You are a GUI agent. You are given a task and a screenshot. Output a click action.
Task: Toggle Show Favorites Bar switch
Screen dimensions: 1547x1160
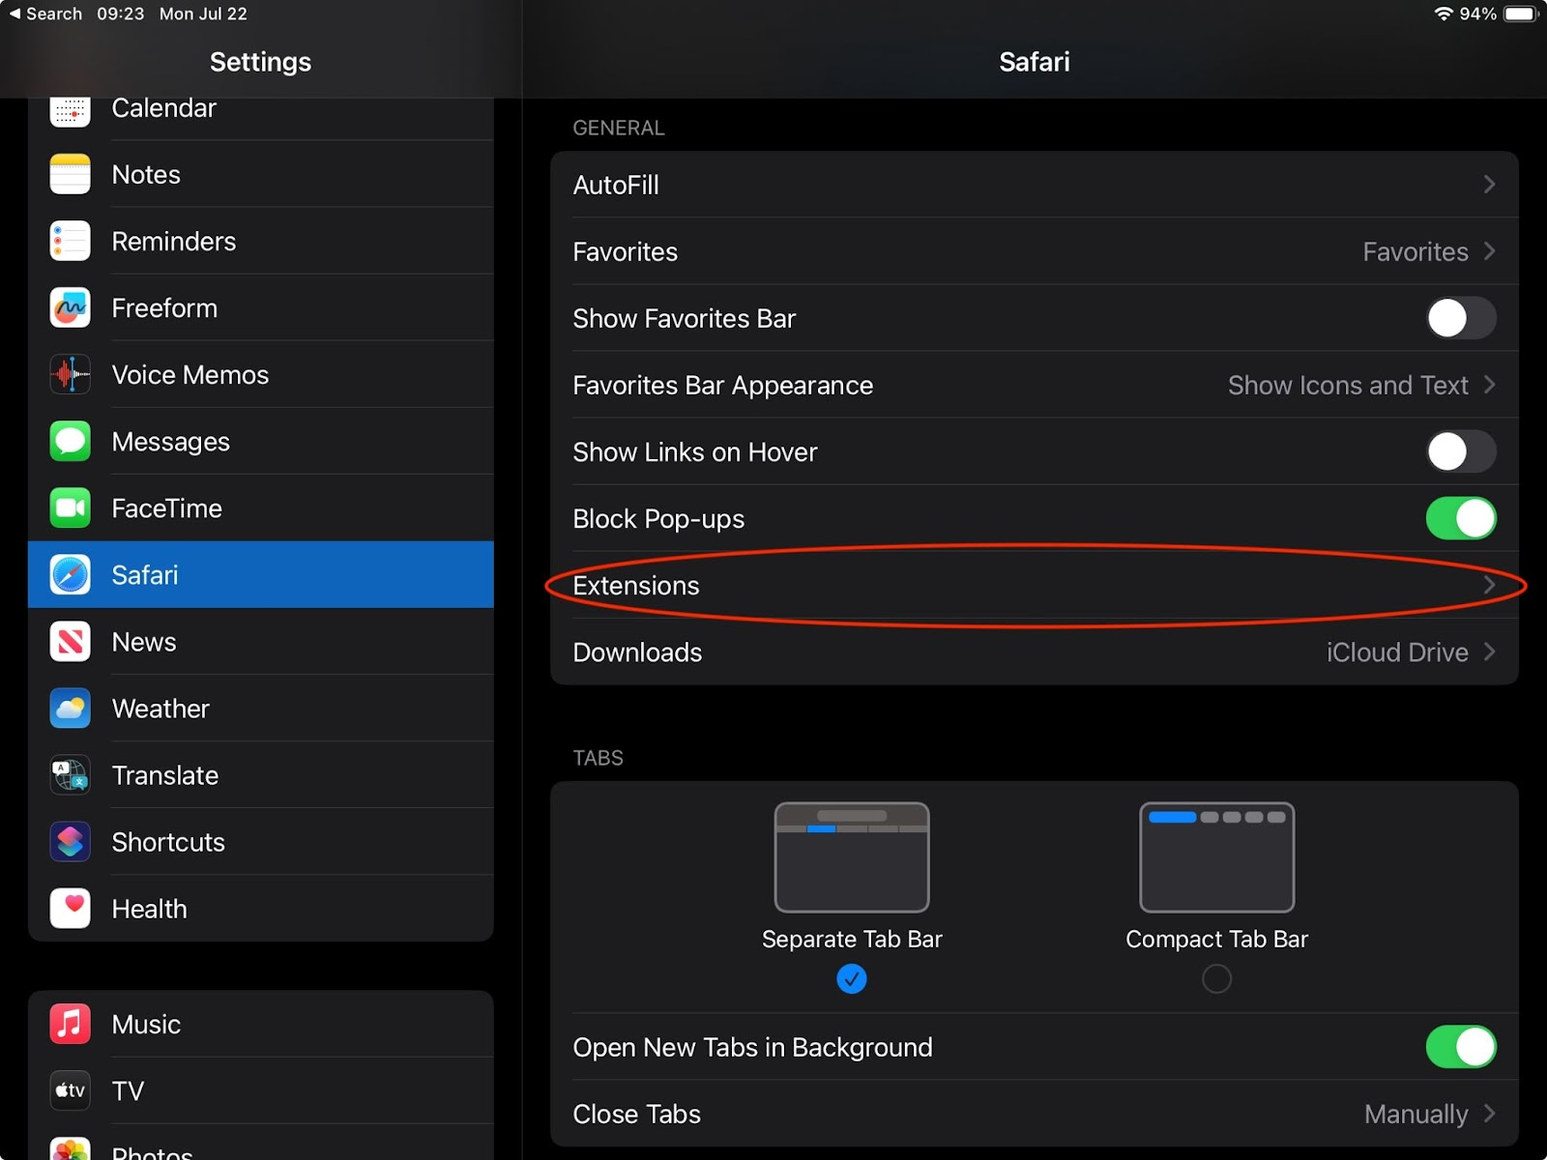(1461, 318)
